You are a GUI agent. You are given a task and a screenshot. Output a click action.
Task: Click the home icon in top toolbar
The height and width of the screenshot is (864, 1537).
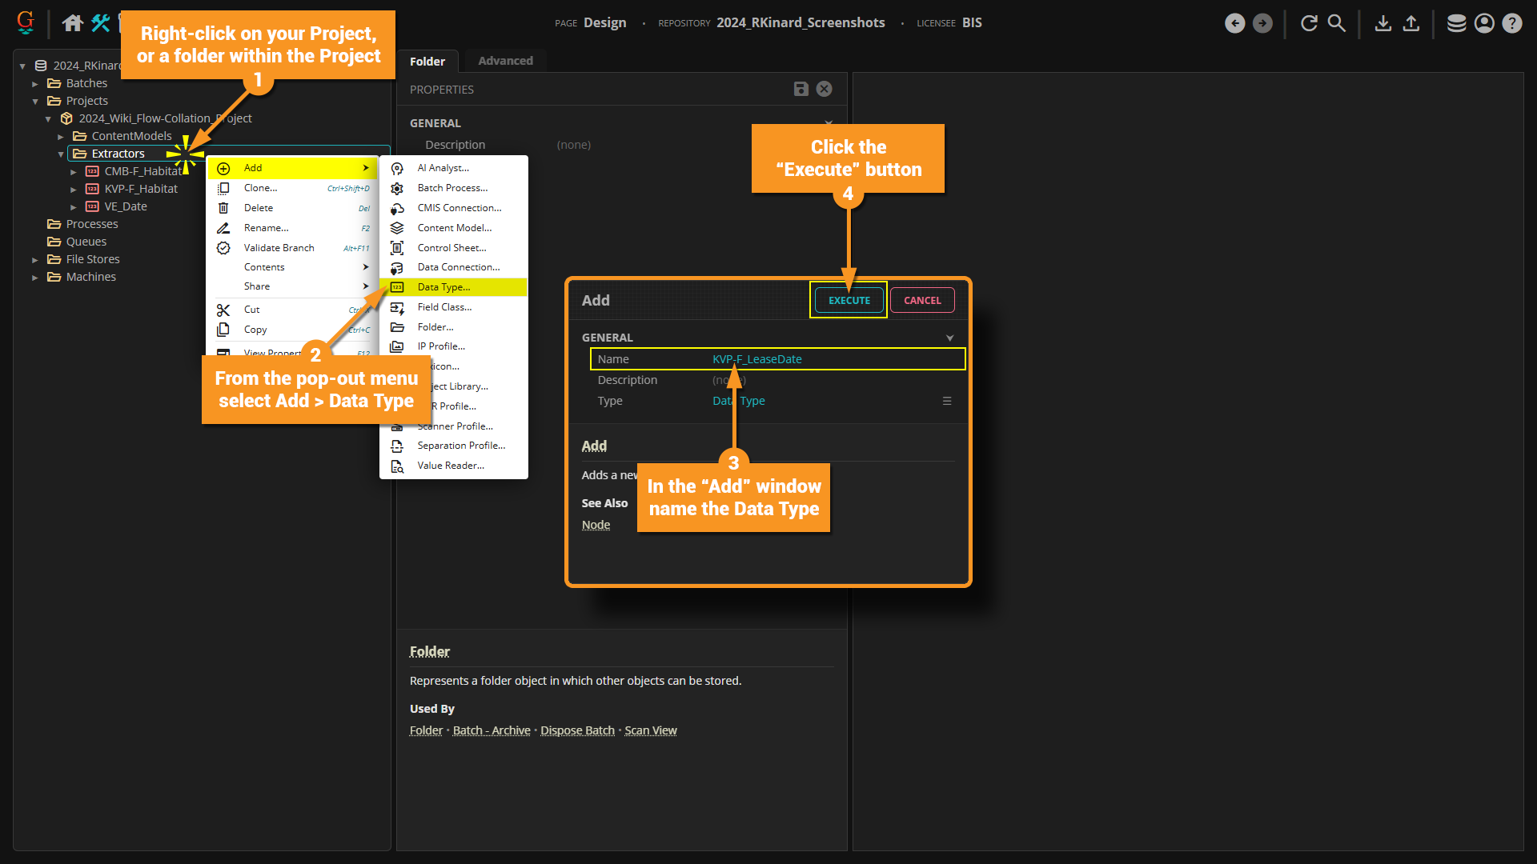73,23
